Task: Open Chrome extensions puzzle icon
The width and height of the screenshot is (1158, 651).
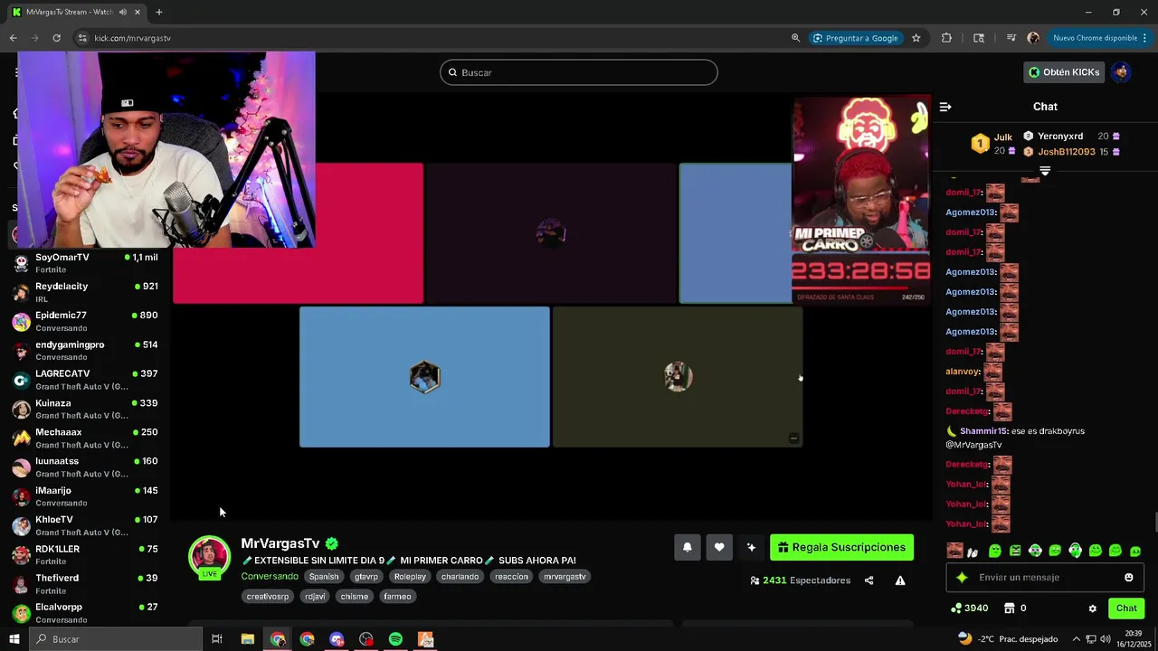Action: pyautogui.click(x=946, y=38)
